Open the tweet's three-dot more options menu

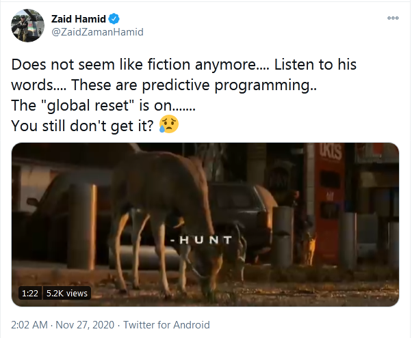[393, 18]
